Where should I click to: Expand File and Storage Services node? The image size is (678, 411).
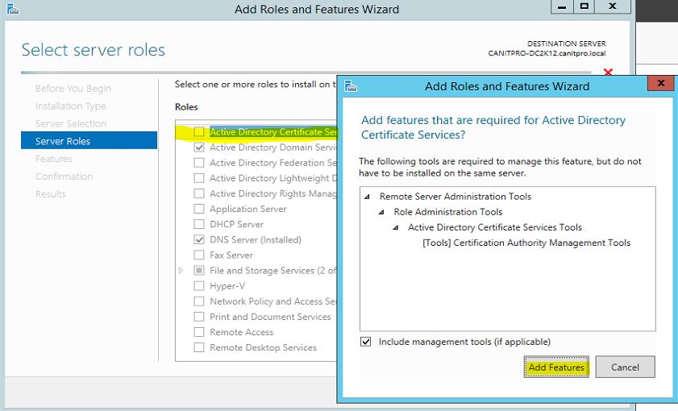click(x=181, y=271)
